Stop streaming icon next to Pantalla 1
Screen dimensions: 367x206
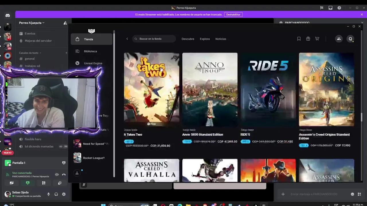tap(64, 163)
